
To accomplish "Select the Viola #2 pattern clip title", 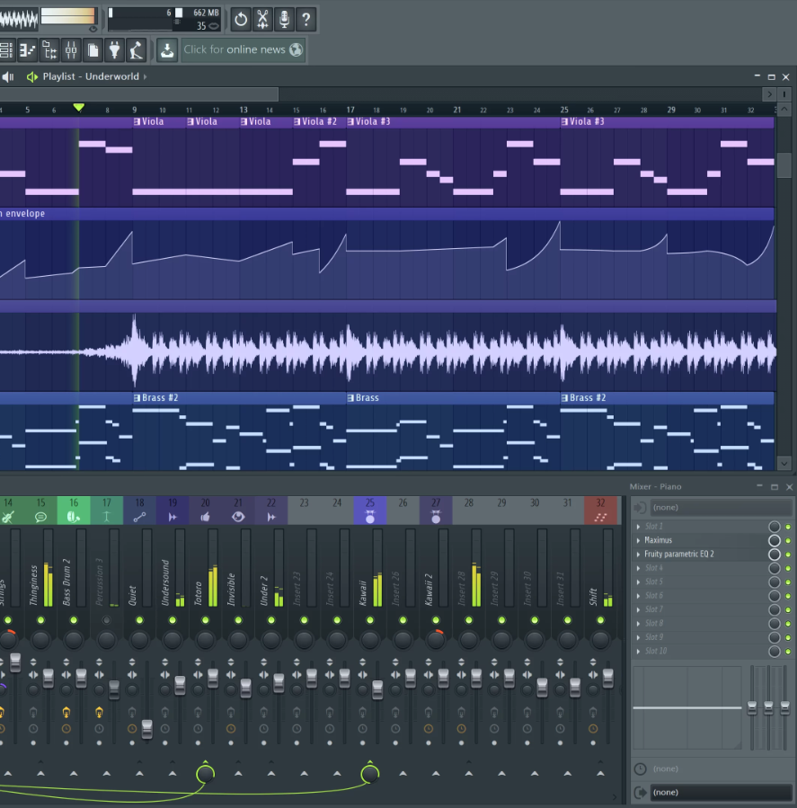I will tap(319, 121).
